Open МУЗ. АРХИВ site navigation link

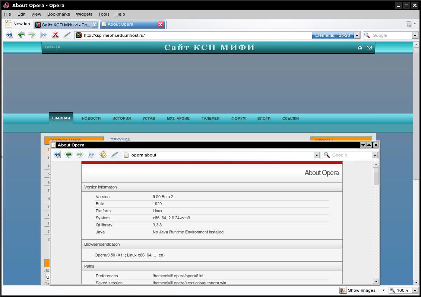[x=178, y=118]
